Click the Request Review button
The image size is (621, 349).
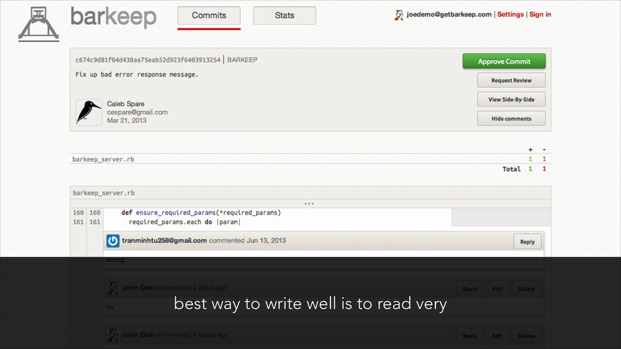pyautogui.click(x=511, y=81)
